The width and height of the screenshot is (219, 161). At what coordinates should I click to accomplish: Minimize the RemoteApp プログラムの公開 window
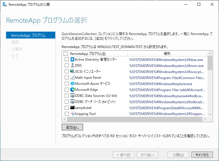click(x=186, y=5)
